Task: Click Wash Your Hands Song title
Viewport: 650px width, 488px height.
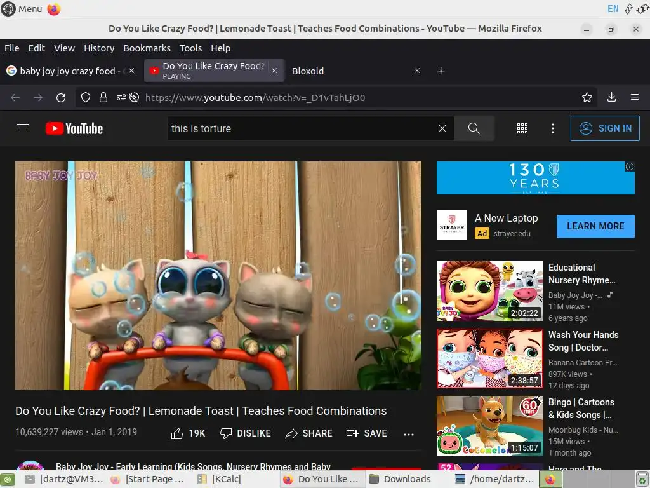Action: (583, 341)
